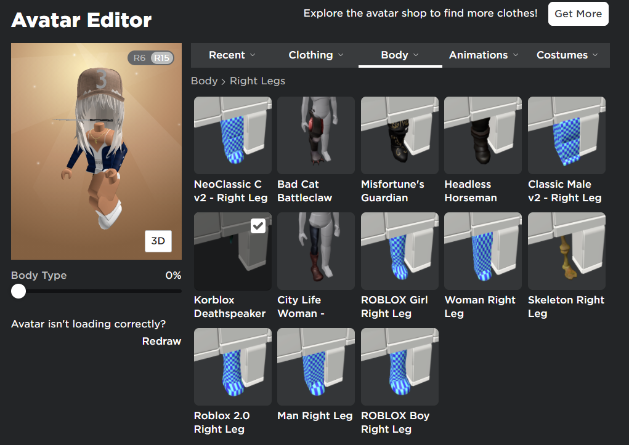This screenshot has height=445, width=629.
Task: Switch avatar rig to R6
Action: click(139, 58)
